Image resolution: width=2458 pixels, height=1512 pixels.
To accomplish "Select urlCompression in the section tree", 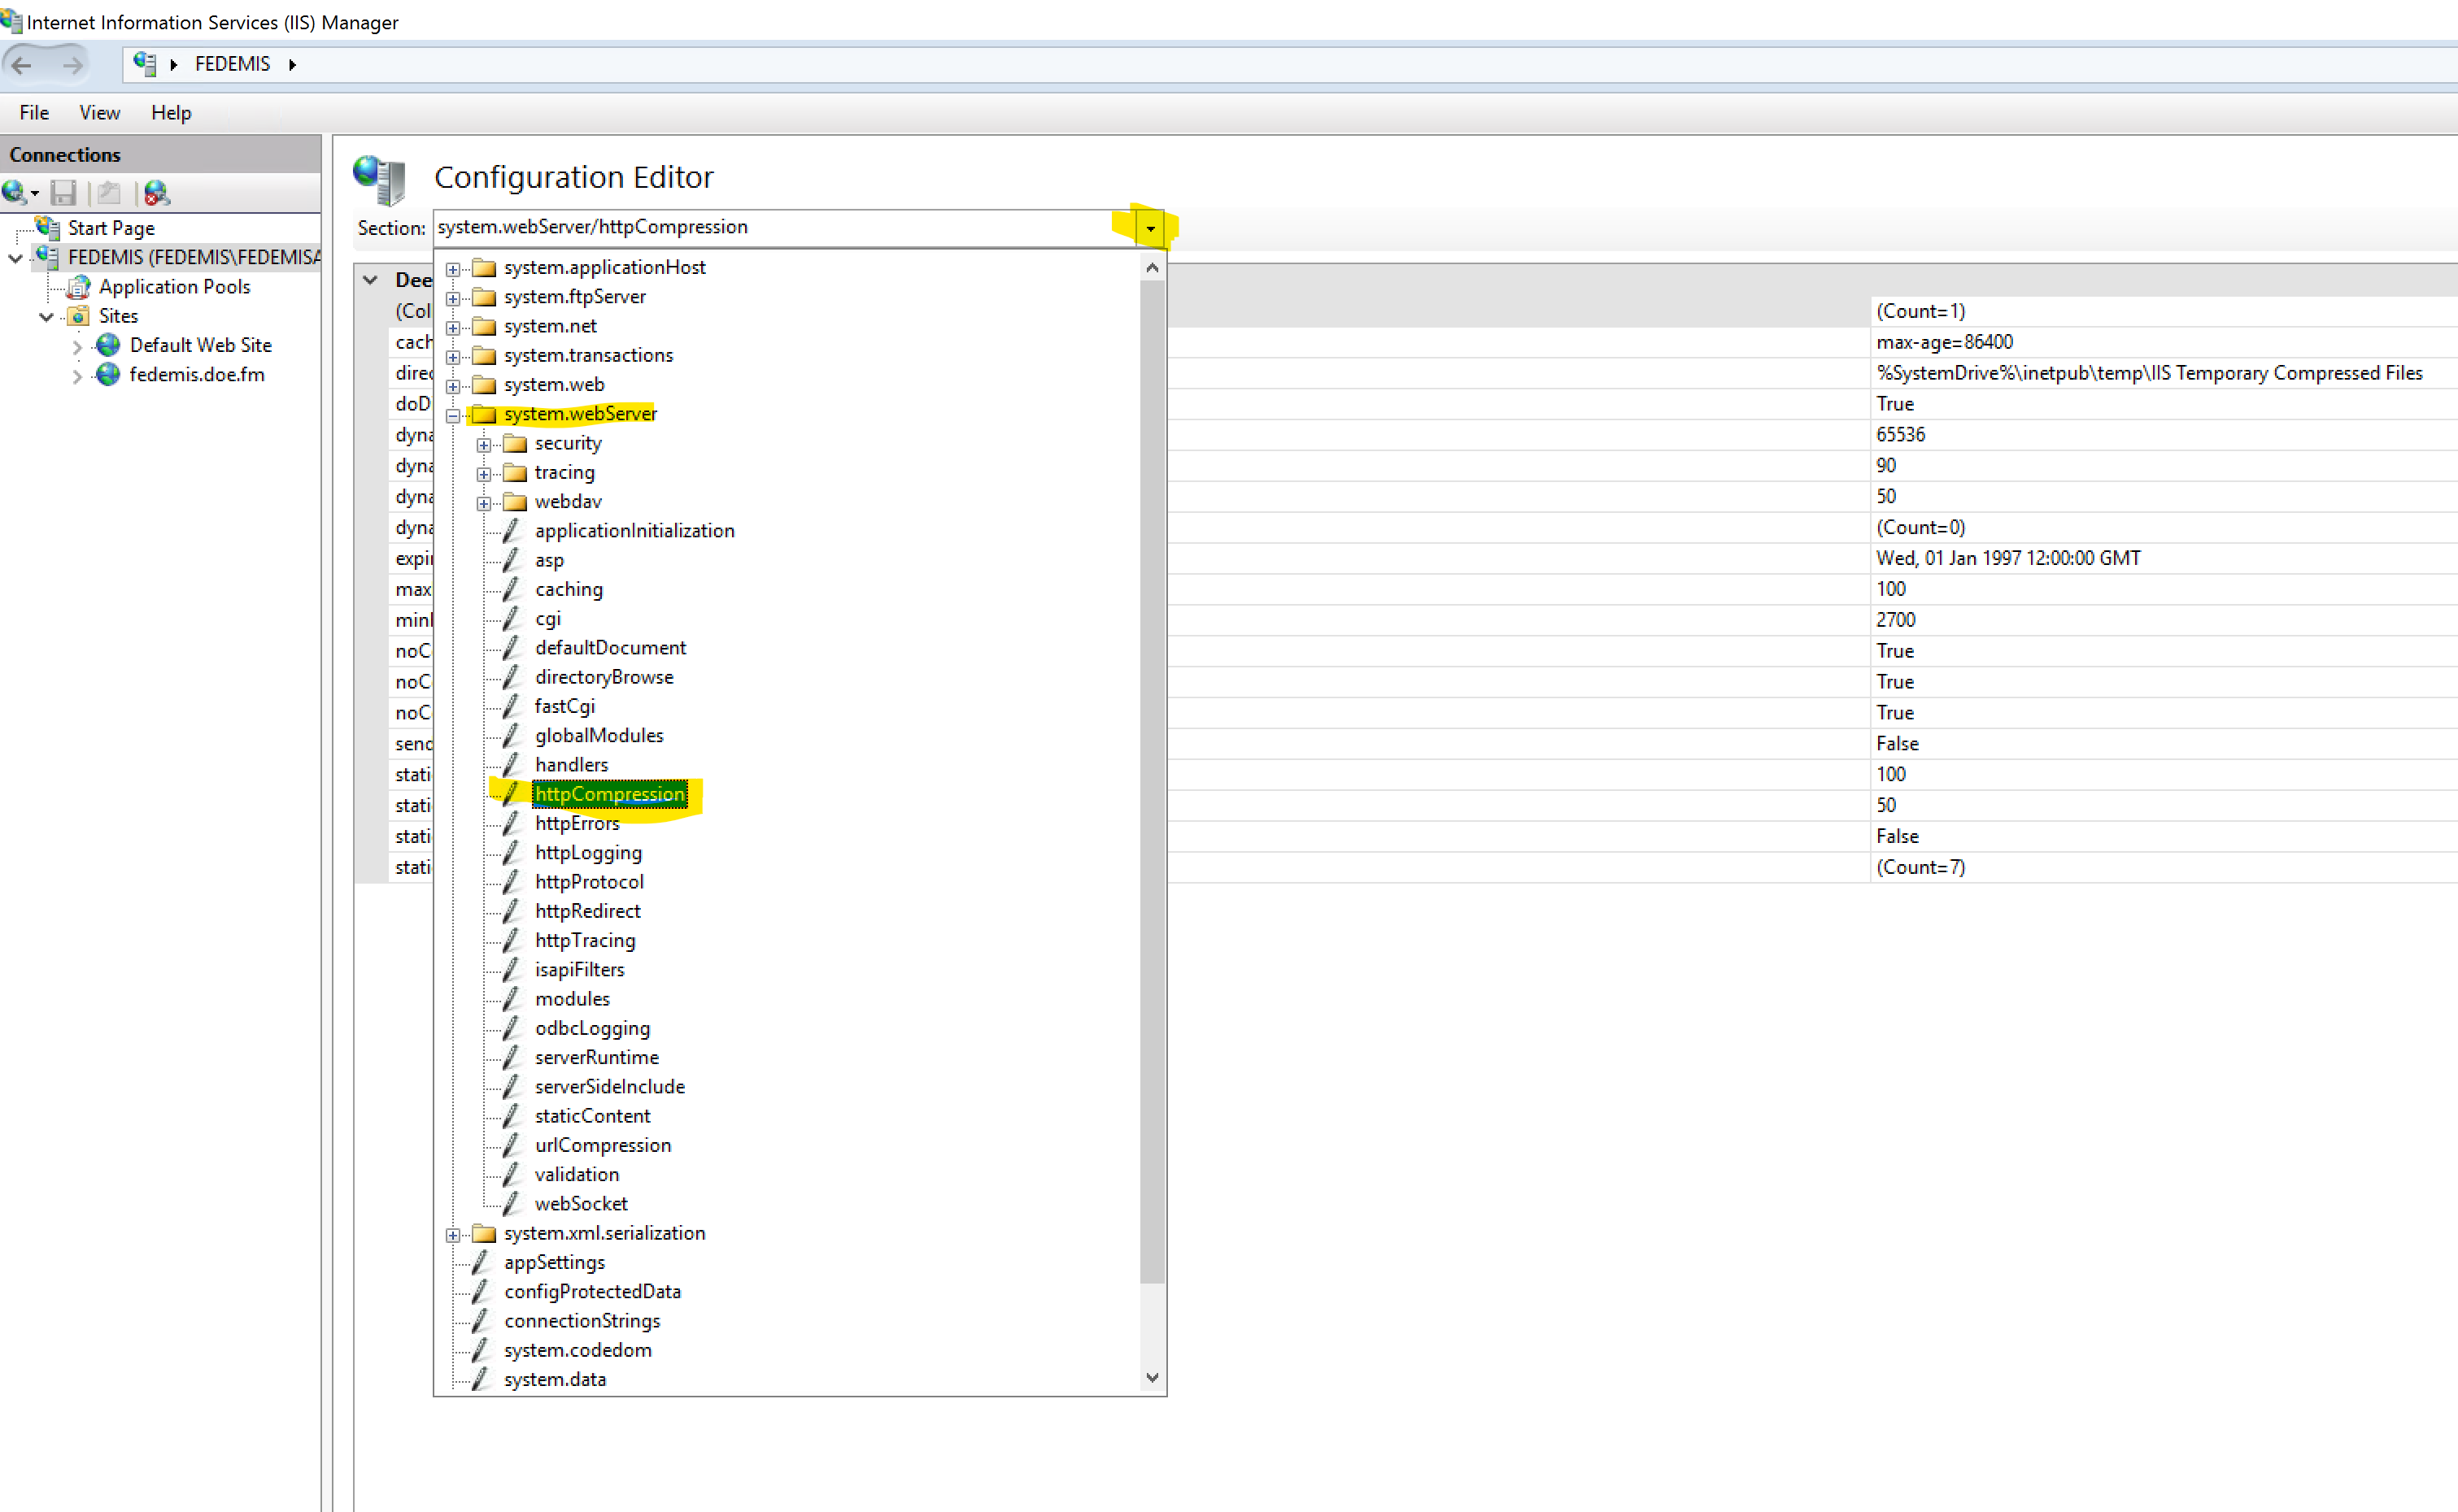I will click(602, 1145).
